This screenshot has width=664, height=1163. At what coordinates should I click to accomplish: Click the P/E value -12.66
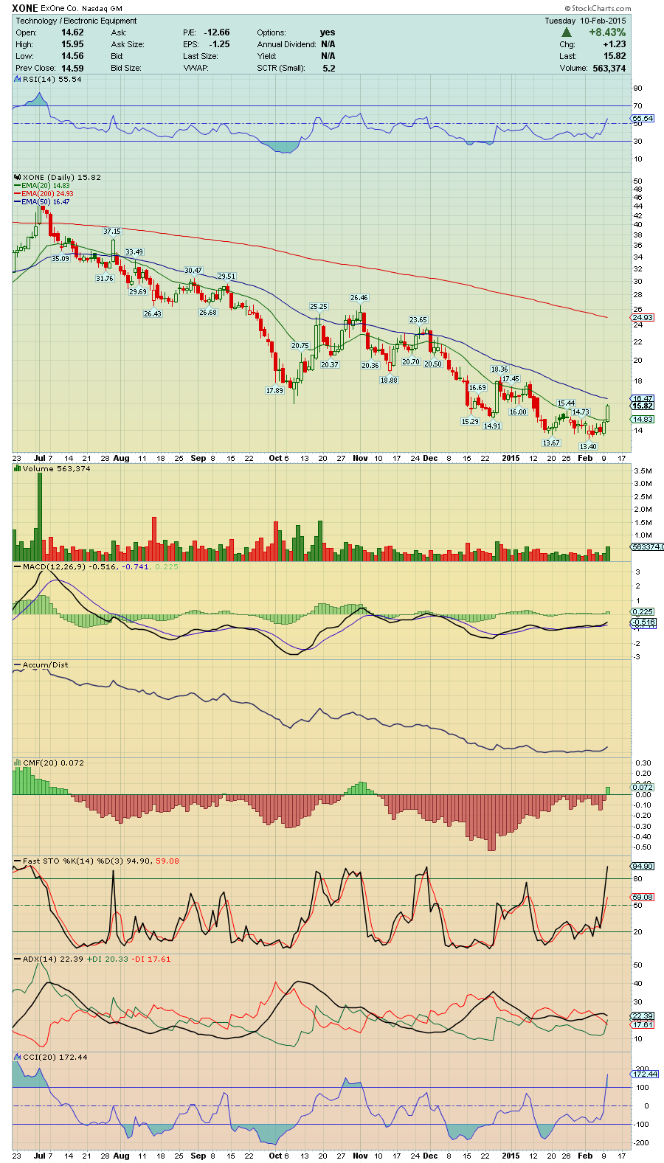[217, 32]
